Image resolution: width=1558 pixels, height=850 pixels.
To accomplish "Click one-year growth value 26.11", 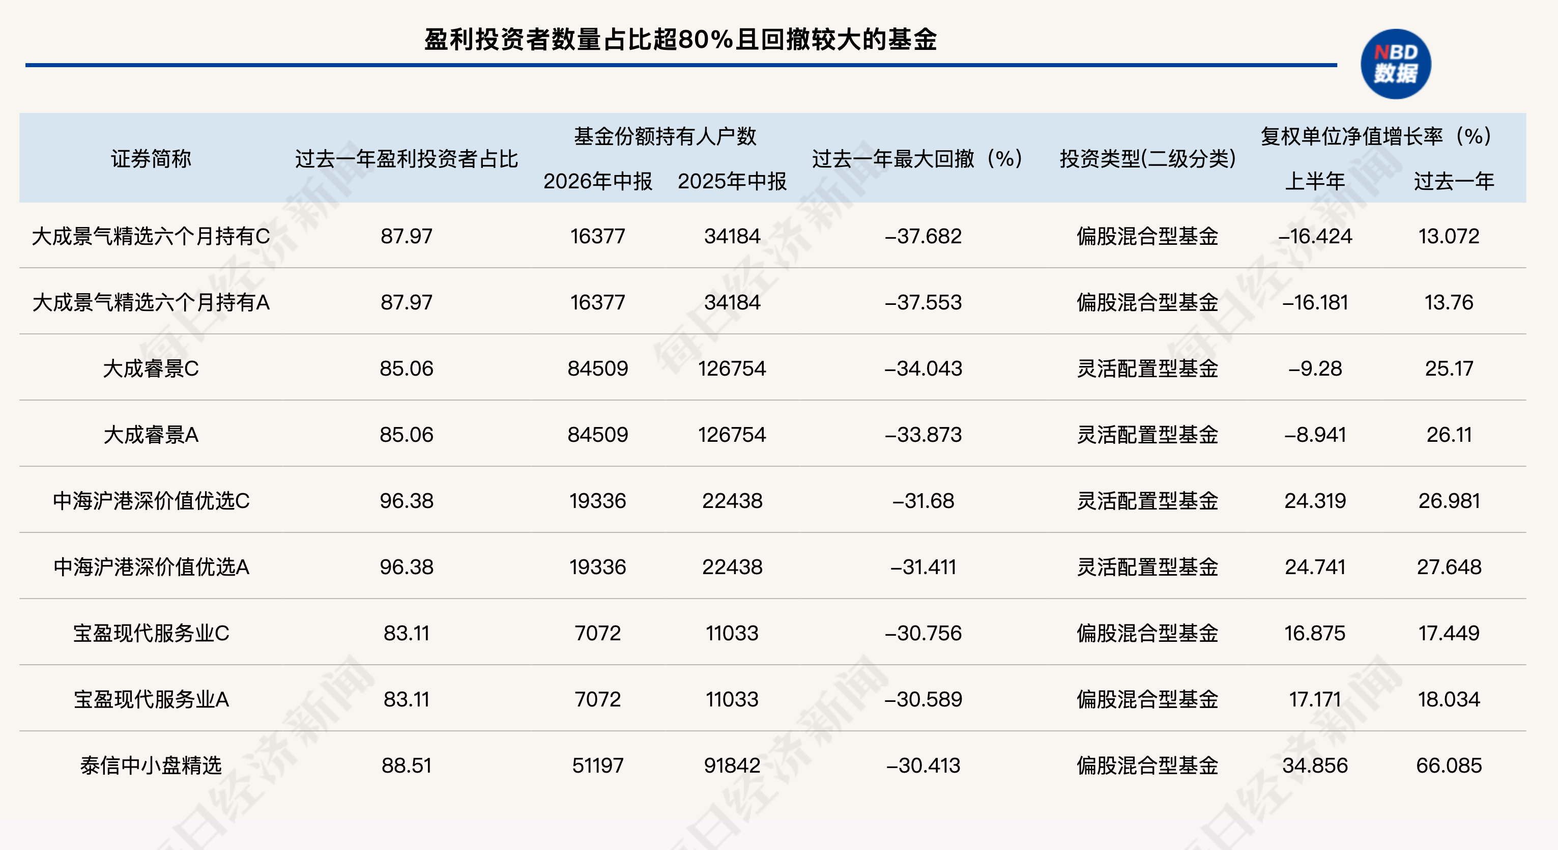I will point(1449,434).
